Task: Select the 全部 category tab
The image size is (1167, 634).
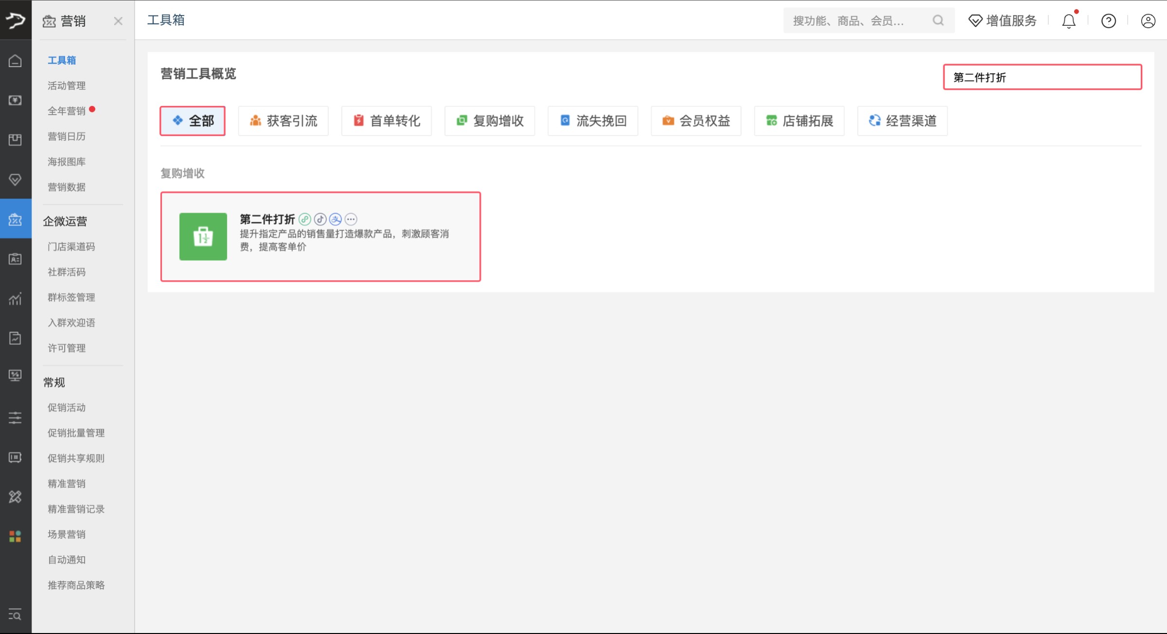Action: (x=193, y=121)
